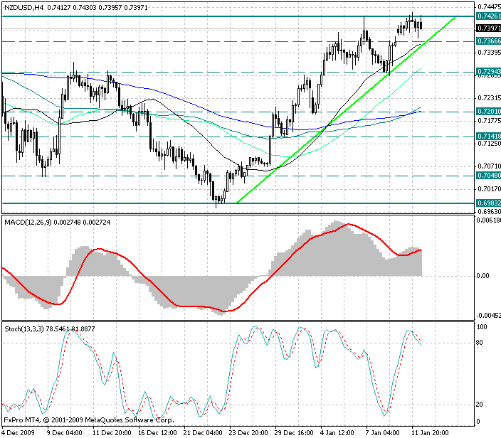501x438 pixels.
Task: Click the 7 Jan 04:00 time label
Action: pyautogui.click(x=383, y=433)
